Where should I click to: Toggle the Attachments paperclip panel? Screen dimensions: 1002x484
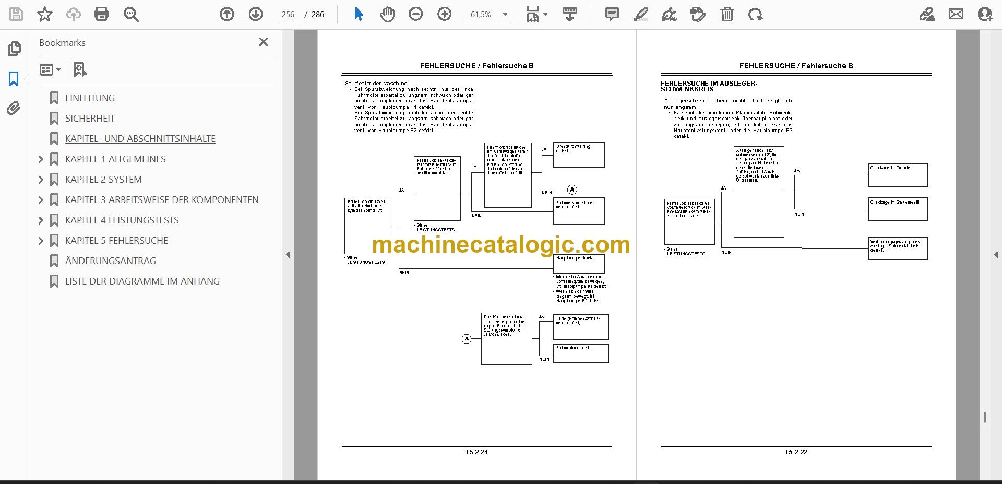(14, 108)
